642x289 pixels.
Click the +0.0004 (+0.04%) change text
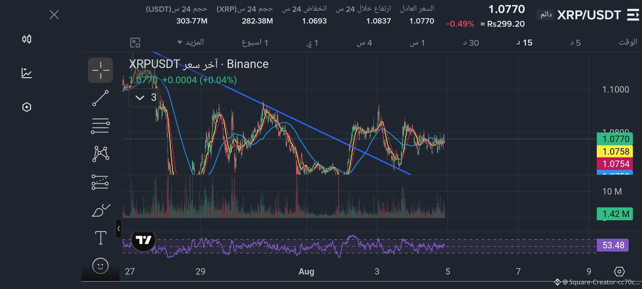click(199, 80)
